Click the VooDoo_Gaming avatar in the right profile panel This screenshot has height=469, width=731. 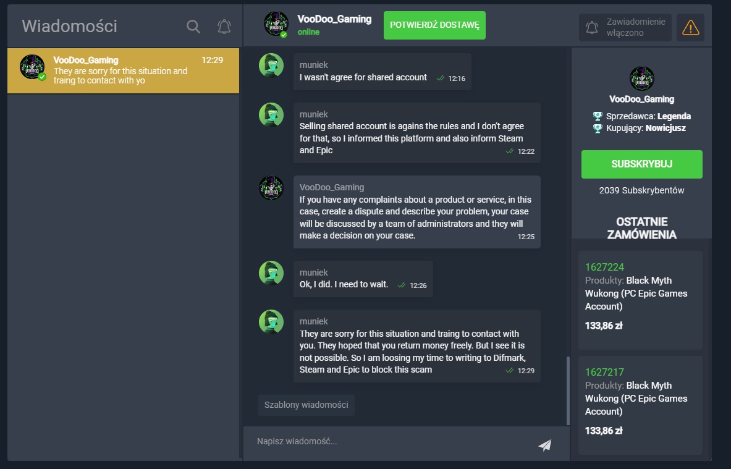click(641, 79)
